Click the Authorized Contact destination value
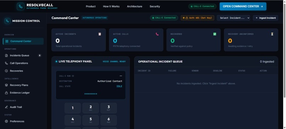This screenshot has width=286, height=129. click(110, 81)
